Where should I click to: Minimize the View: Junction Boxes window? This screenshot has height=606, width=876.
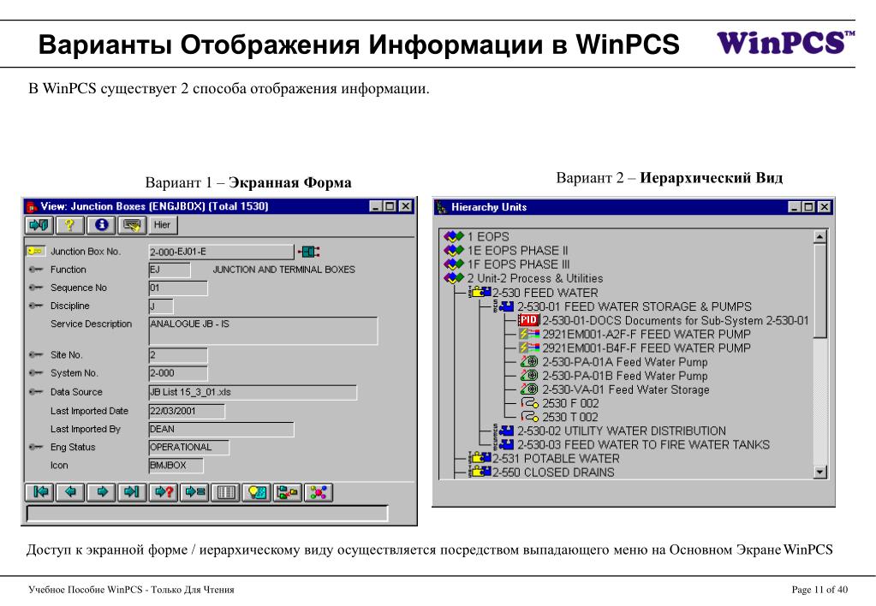tap(377, 206)
